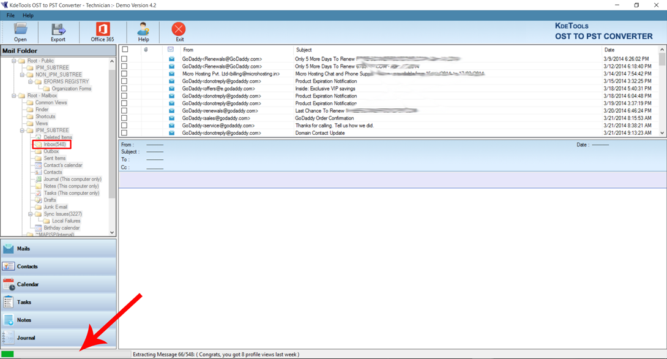The height and width of the screenshot is (359, 667).
Task: Open the Notes panel
Action: click(58, 320)
